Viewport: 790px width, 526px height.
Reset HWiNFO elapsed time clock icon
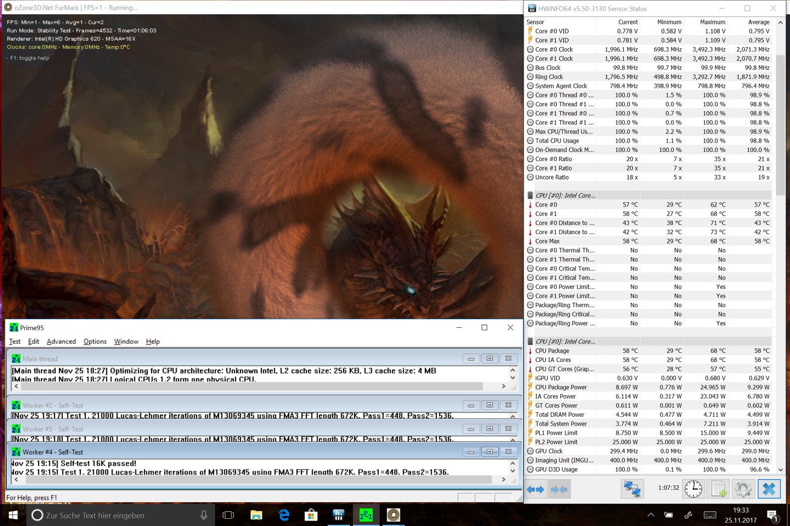pos(693,488)
